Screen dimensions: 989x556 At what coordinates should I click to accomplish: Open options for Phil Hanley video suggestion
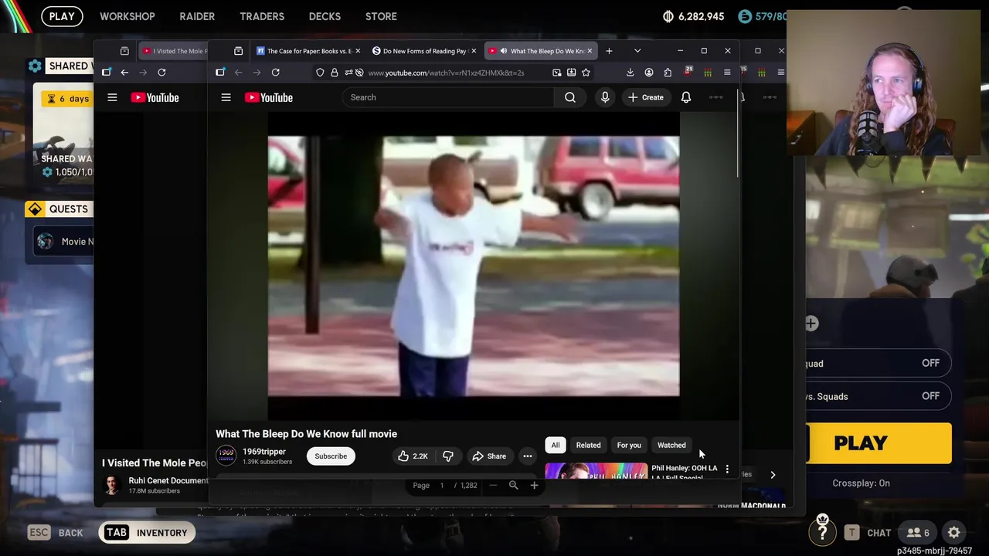[727, 469]
